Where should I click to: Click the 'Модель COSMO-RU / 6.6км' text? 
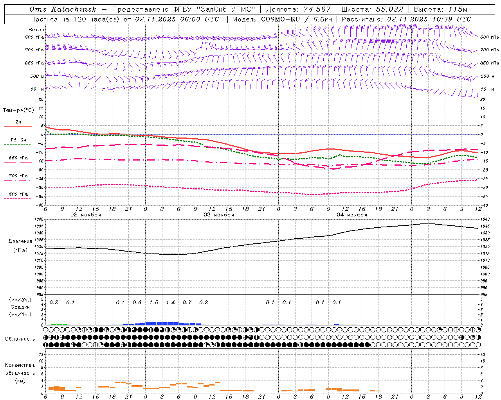pos(282,19)
